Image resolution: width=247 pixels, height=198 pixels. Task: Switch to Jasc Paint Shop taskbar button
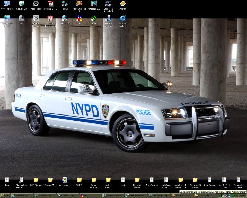coord(182,195)
